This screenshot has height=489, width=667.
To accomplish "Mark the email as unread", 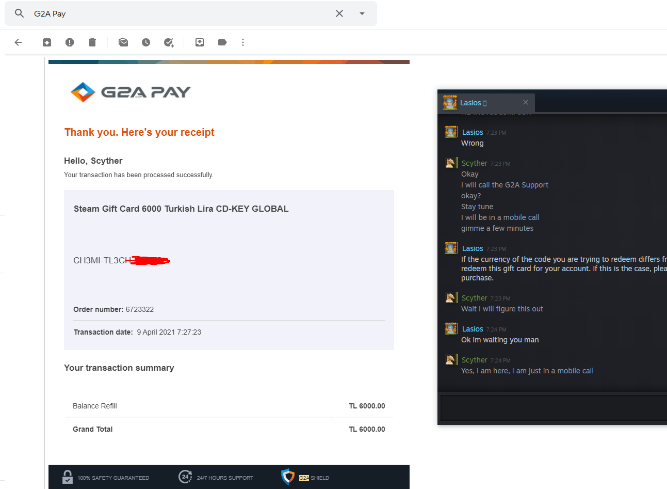I will point(123,42).
